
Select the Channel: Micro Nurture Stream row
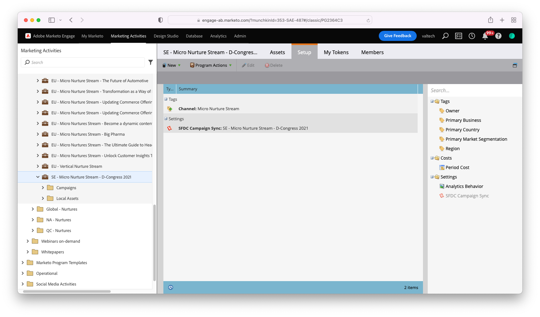(x=290, y=109)
